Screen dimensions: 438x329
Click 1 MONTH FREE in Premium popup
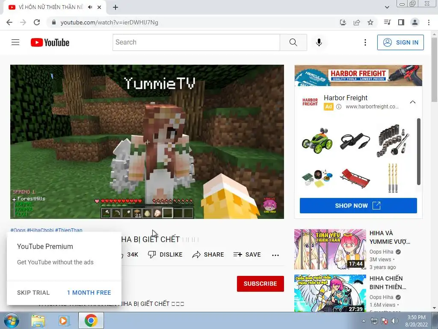coord(89,293)
